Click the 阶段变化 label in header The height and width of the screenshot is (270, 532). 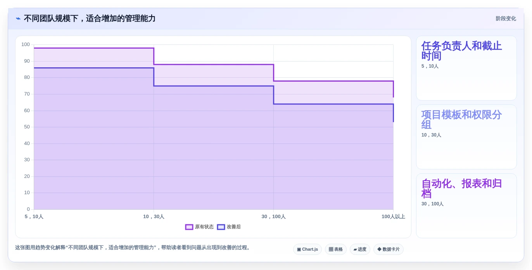[x=506, y=19]
